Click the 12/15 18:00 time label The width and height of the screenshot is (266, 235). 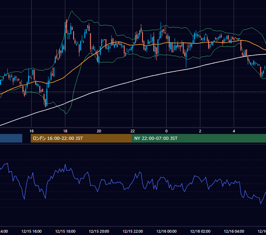pos(65,231)
